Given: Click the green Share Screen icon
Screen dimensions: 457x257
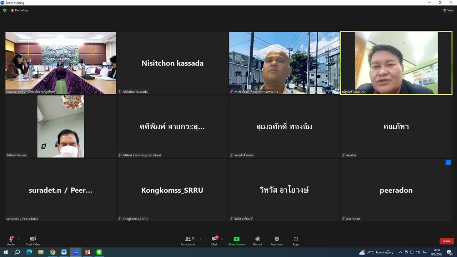Looking at the screenshot, I should (x=236, y=239).
